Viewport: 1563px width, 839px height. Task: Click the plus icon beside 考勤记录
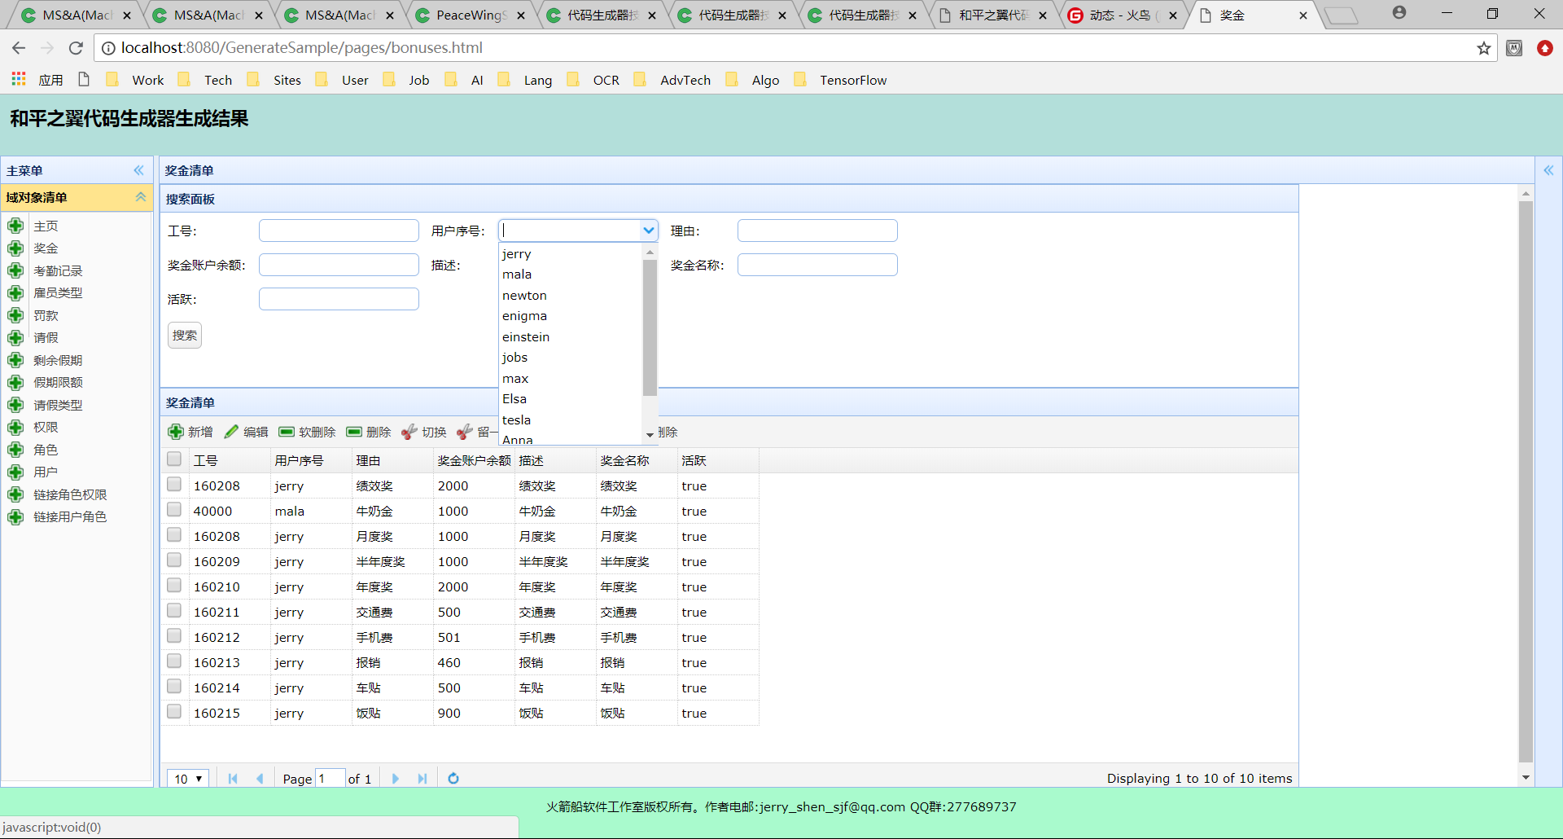click(15, 270)
